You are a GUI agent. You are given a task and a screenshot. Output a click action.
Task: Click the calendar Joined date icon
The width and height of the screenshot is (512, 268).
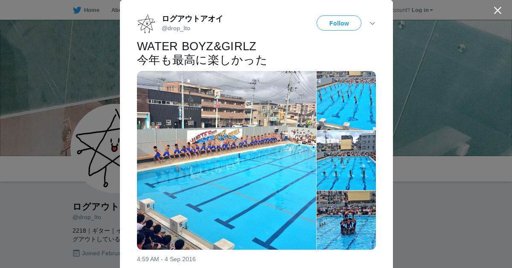pos(76,253)
